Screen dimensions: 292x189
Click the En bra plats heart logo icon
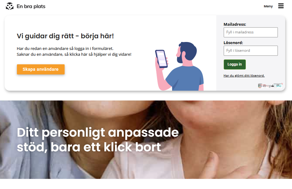point(10,6)
